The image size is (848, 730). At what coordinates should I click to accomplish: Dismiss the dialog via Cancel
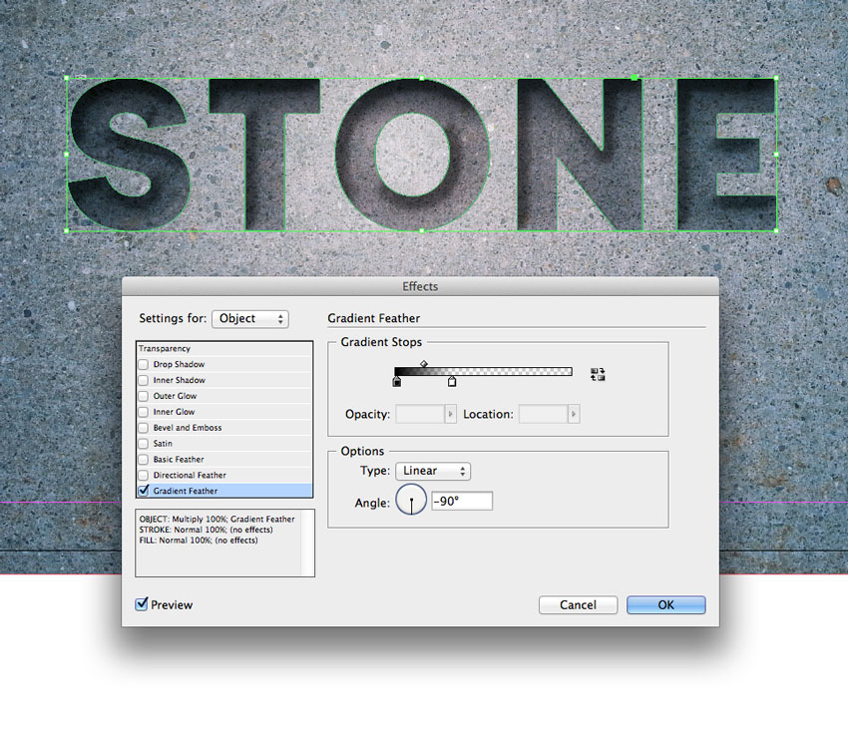point(578,604)
